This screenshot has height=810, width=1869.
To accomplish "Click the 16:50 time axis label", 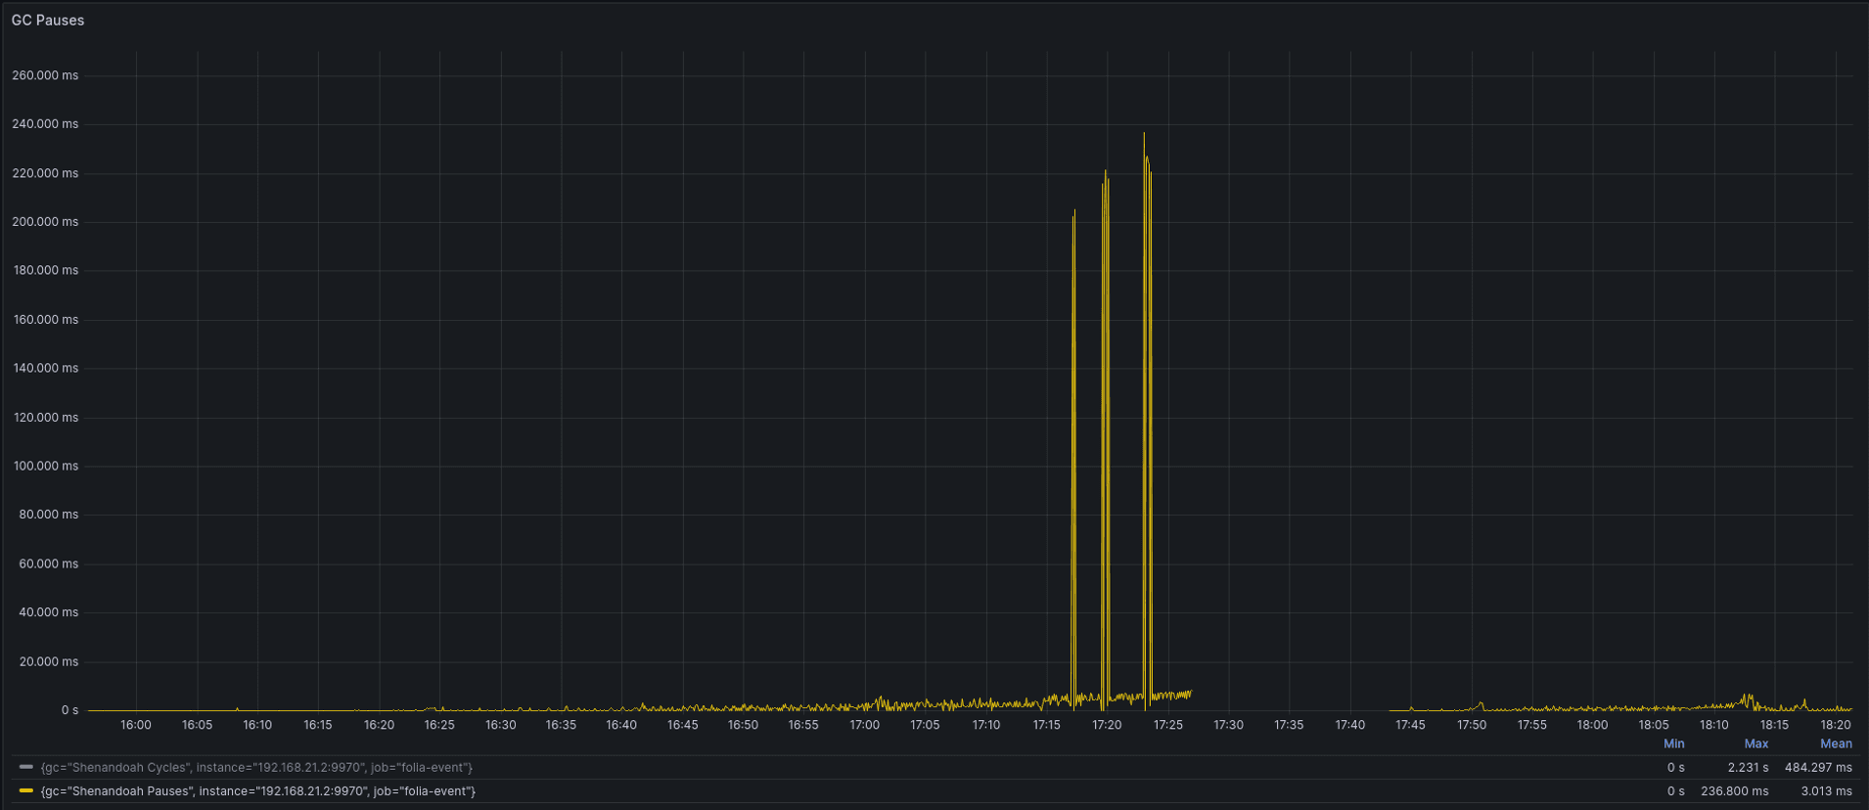I will [743, 725].
